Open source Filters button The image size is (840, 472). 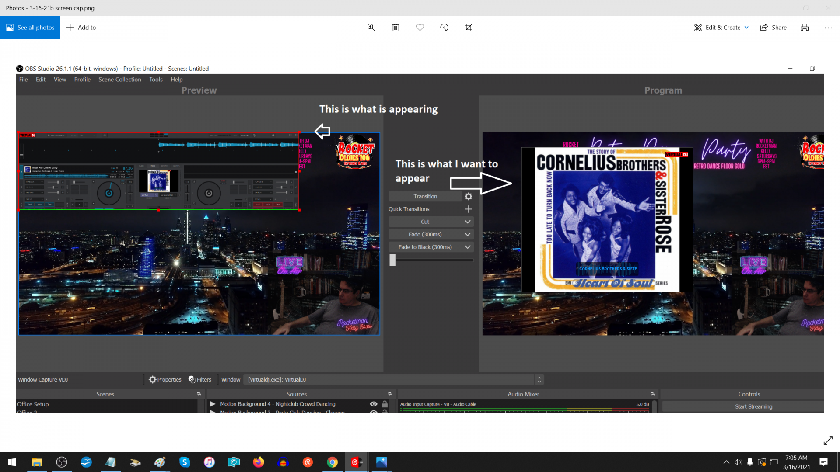click(x=200, y=380)
